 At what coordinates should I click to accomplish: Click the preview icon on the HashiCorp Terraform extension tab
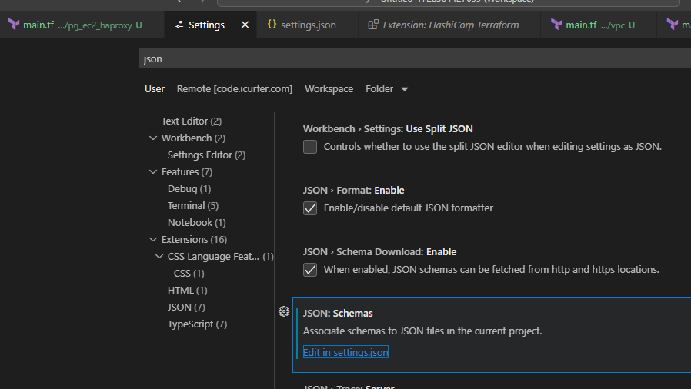373,25
